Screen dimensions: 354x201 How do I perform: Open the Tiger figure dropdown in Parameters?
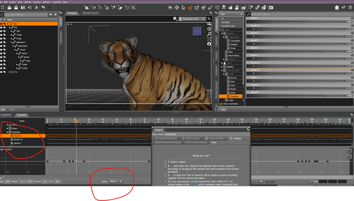click(x=231, y=14)
